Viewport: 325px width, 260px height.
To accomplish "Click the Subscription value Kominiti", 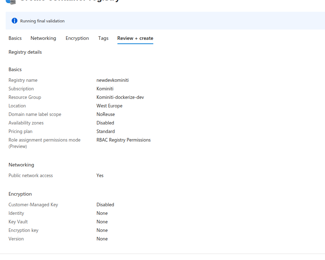I will point(105,89).
